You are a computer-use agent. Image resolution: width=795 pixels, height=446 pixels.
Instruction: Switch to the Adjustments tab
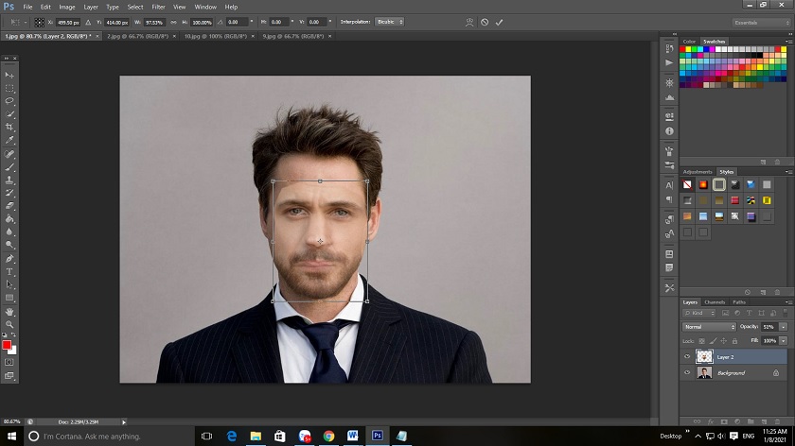(698, 172)
